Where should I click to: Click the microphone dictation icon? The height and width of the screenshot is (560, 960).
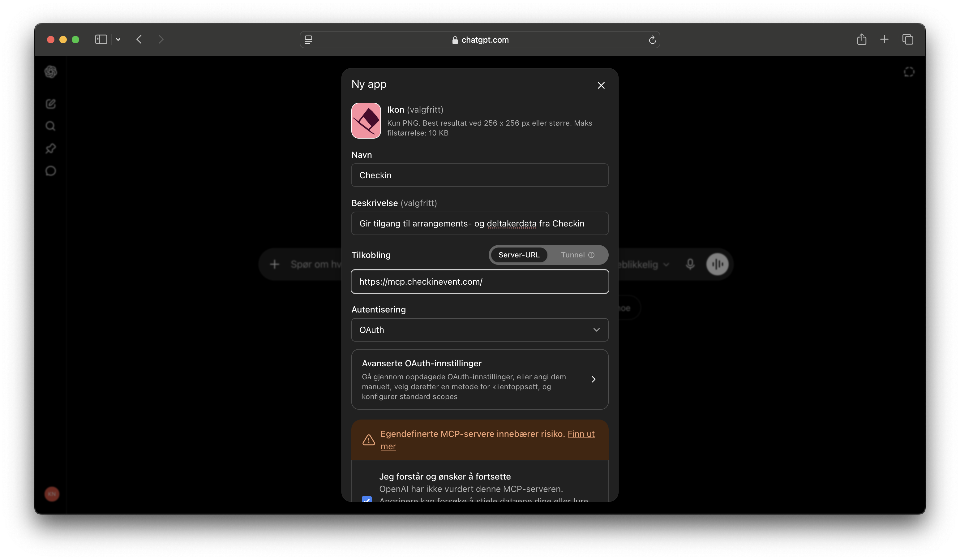tap(690, 264)
